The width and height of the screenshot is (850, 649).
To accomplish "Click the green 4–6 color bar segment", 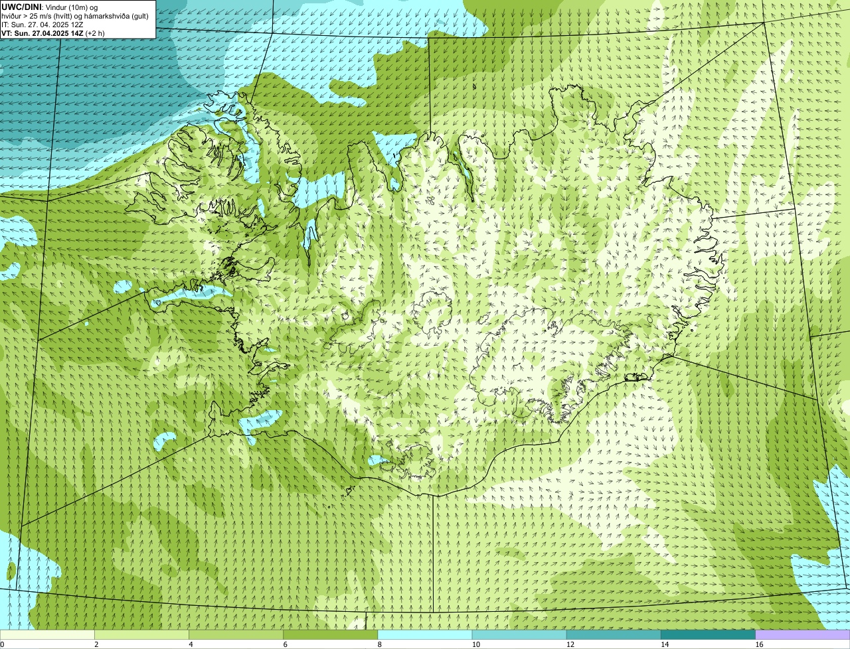I will [x=236, y=634].
